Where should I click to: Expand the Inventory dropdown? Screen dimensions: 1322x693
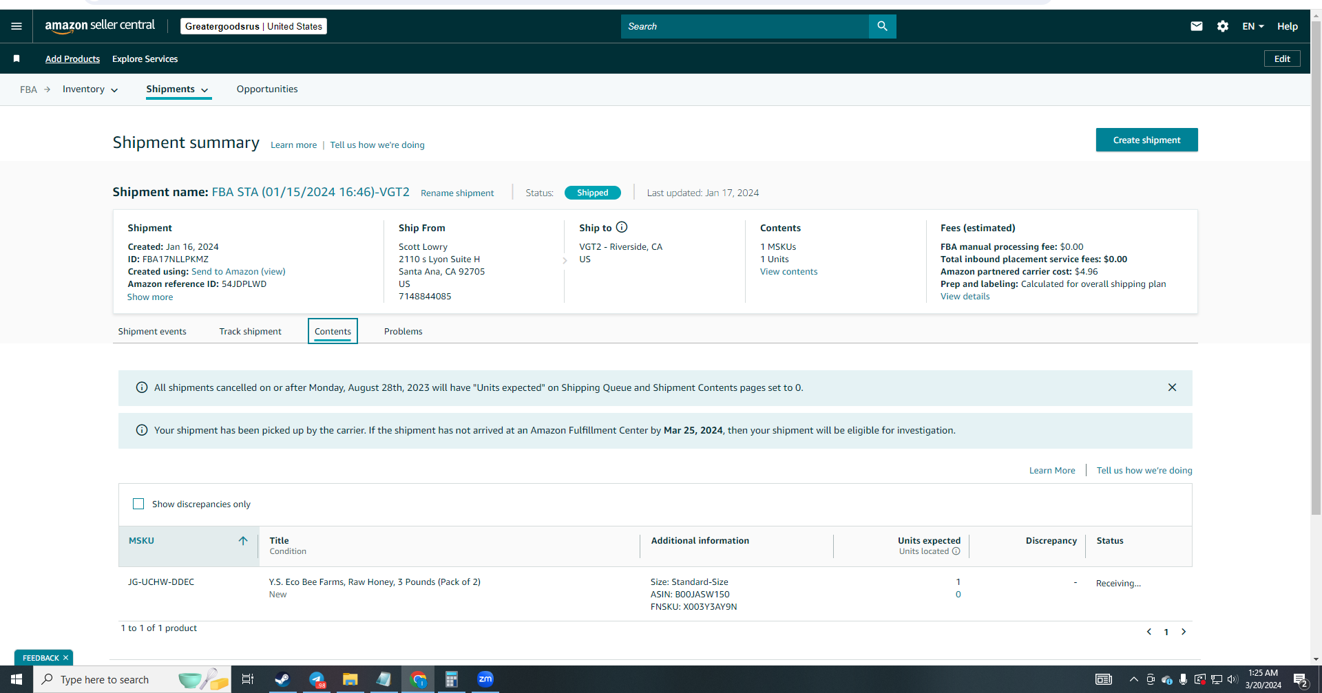click(90, 89)
